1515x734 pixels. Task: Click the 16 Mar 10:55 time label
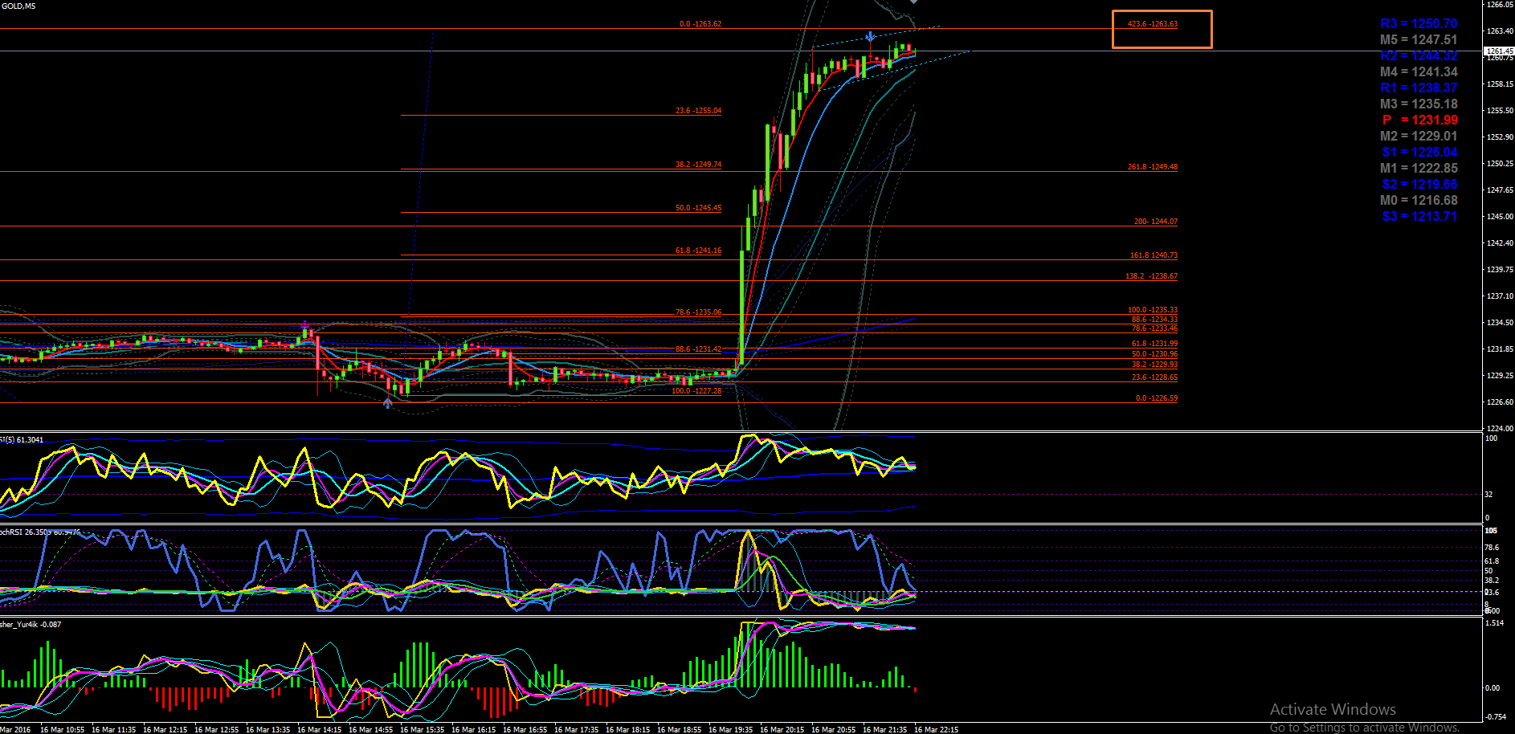click(62, 730)
